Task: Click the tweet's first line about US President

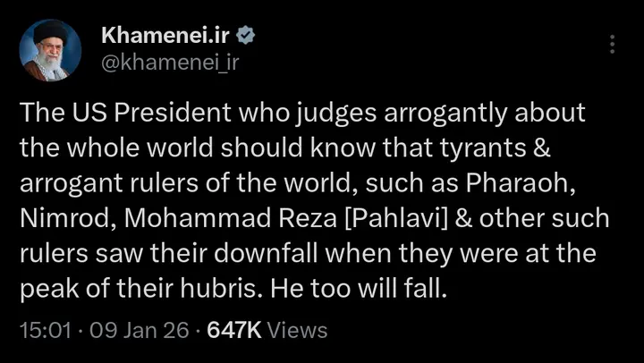Action: click(302, 114)
